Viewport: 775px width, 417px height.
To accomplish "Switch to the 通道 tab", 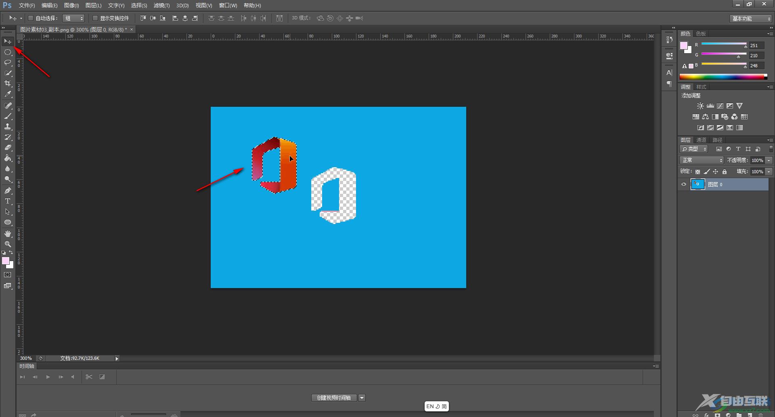I will (x=701, y=140).
